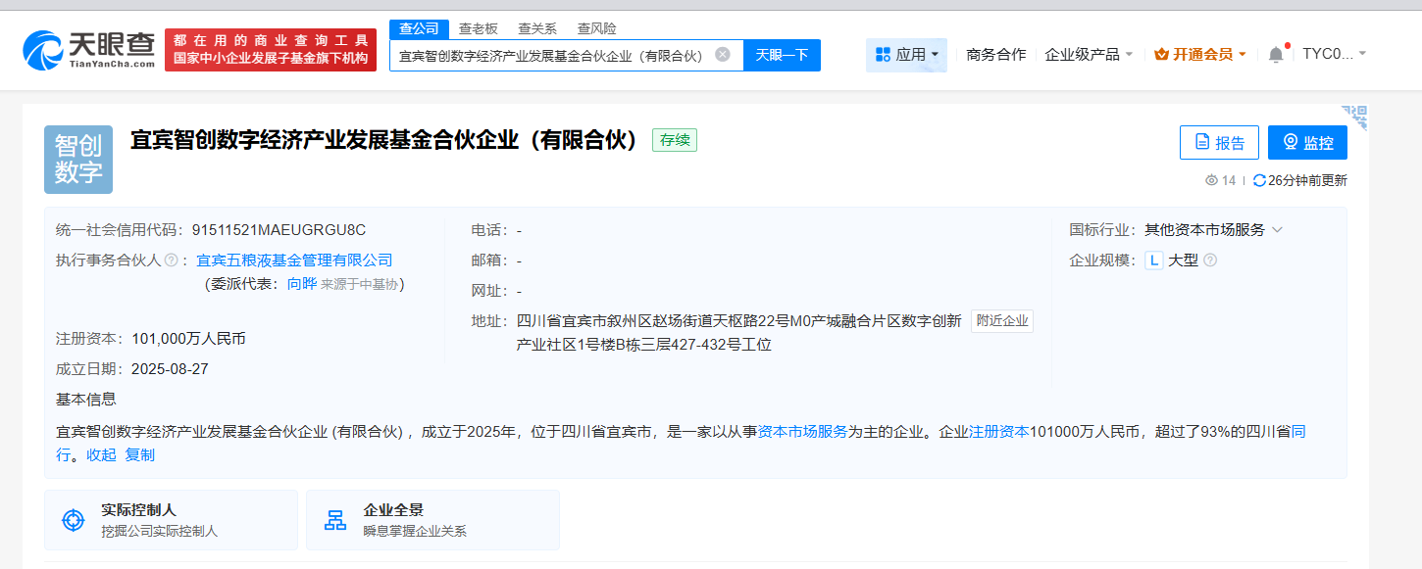Image resolution: width=1422 pixels, height=569 pixels.
Task: Click the 存续 status tag
Action: click(x=675, y=140)
